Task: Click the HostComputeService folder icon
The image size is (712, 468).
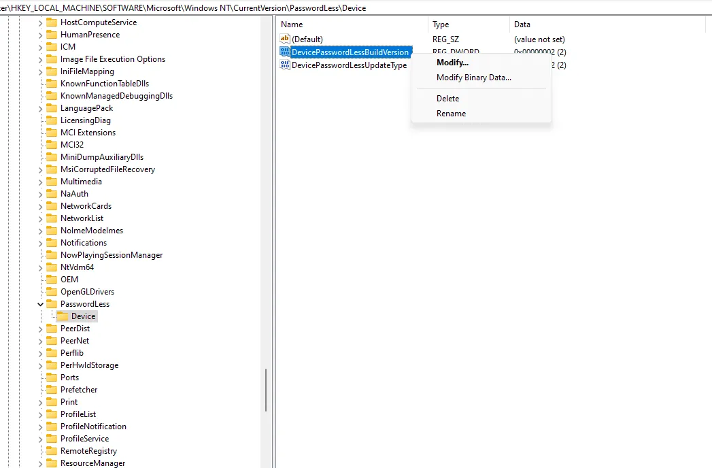Action: click(52, 22)
